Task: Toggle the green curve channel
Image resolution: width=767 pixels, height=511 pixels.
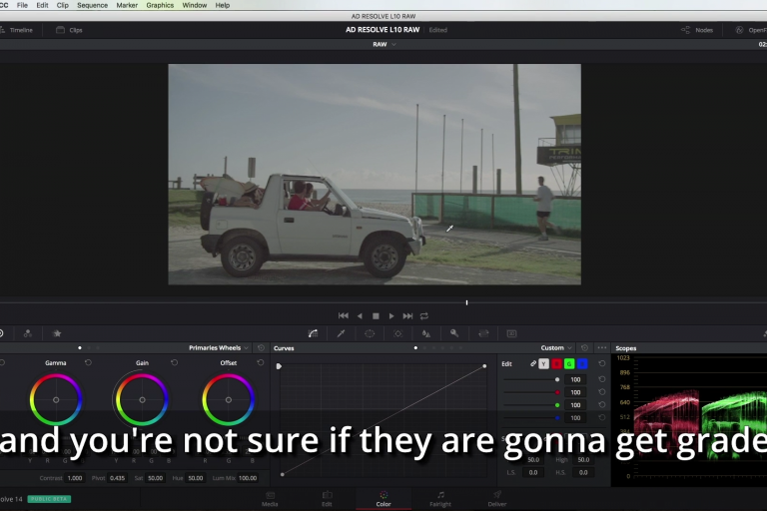Action: (569, 364)
